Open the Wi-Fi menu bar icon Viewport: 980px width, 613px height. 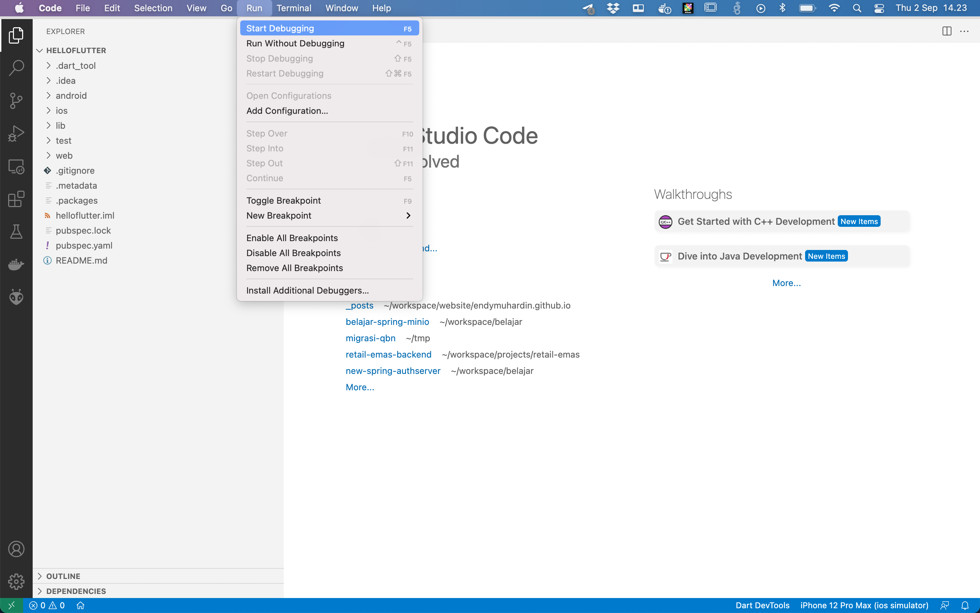pyautogui.click(x=834, y=8)
